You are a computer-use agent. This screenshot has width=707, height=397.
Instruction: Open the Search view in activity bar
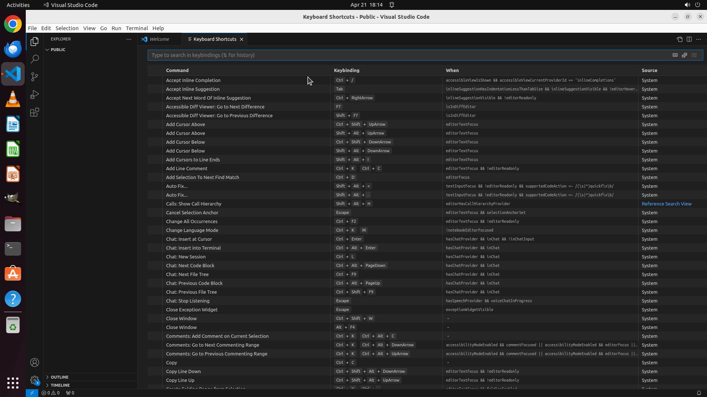35,59
